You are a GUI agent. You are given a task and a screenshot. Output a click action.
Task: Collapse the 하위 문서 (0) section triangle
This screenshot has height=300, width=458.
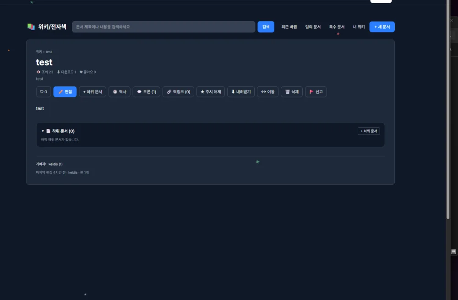(x=43, y=131)
